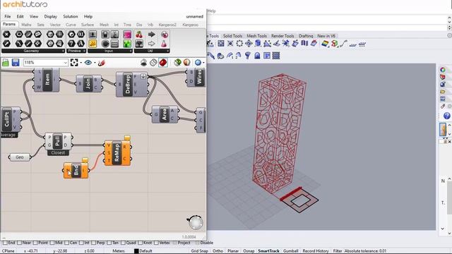Select the Pull component
The width and height of the screenshot is (452, 254).
pos(58,141)
